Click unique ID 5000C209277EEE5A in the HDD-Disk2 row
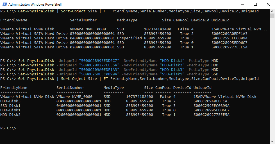The image size is (275, 144). click(x=212, y=115)
